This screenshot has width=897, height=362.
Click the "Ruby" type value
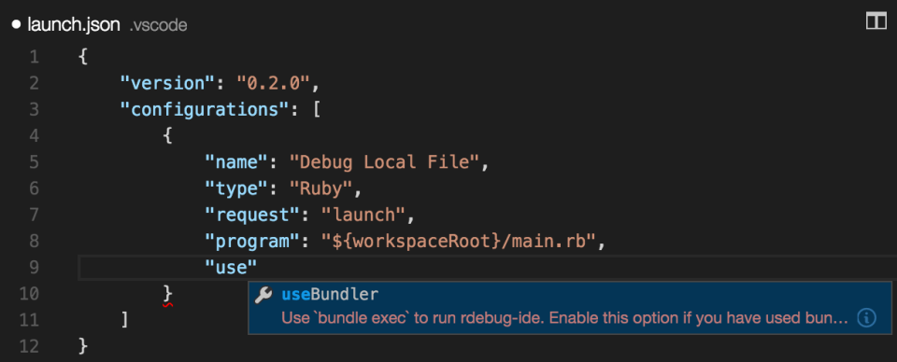(320, 189)
